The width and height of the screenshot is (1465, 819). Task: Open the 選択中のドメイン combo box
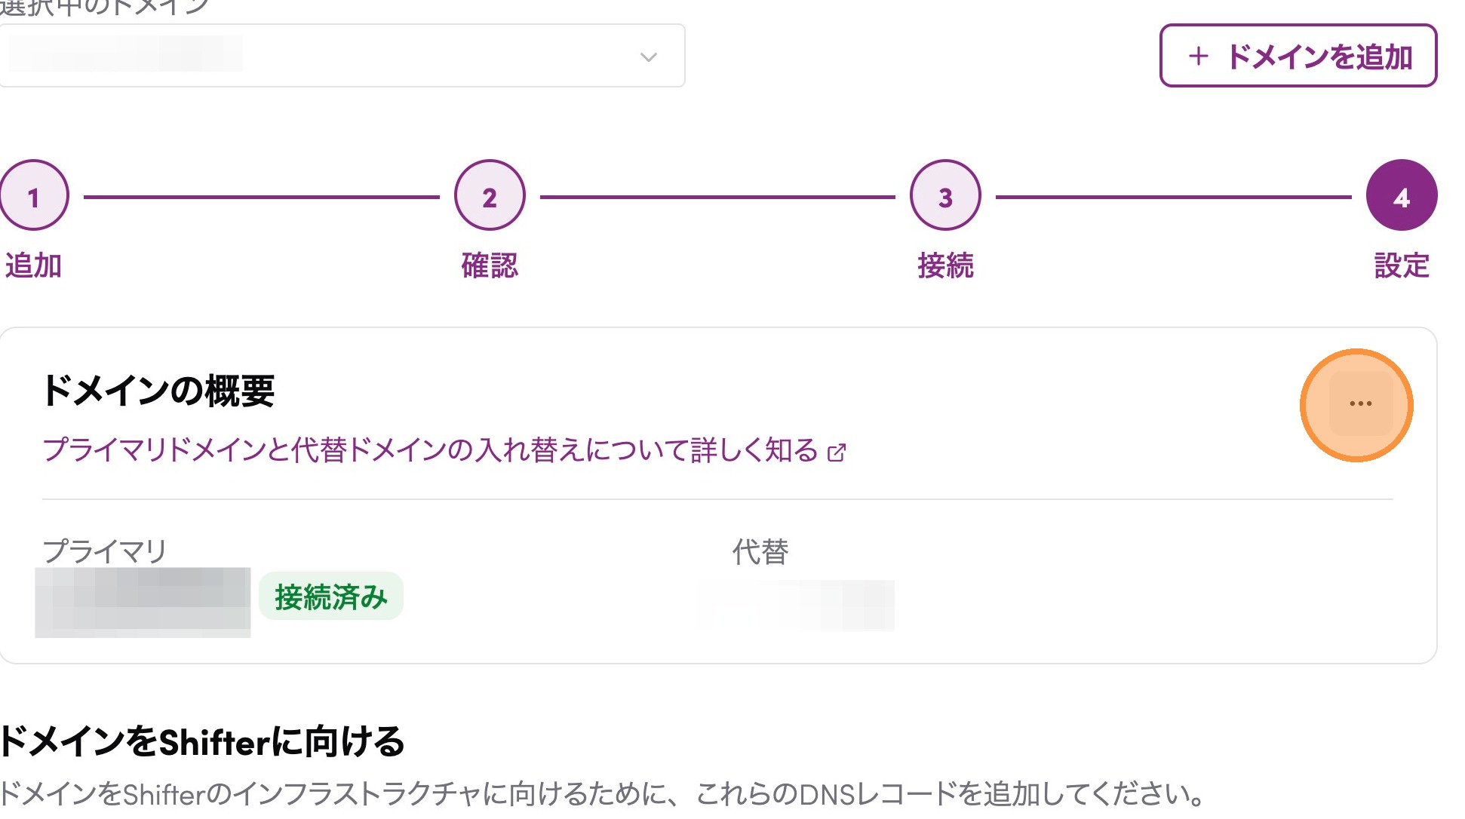(339, 56)
